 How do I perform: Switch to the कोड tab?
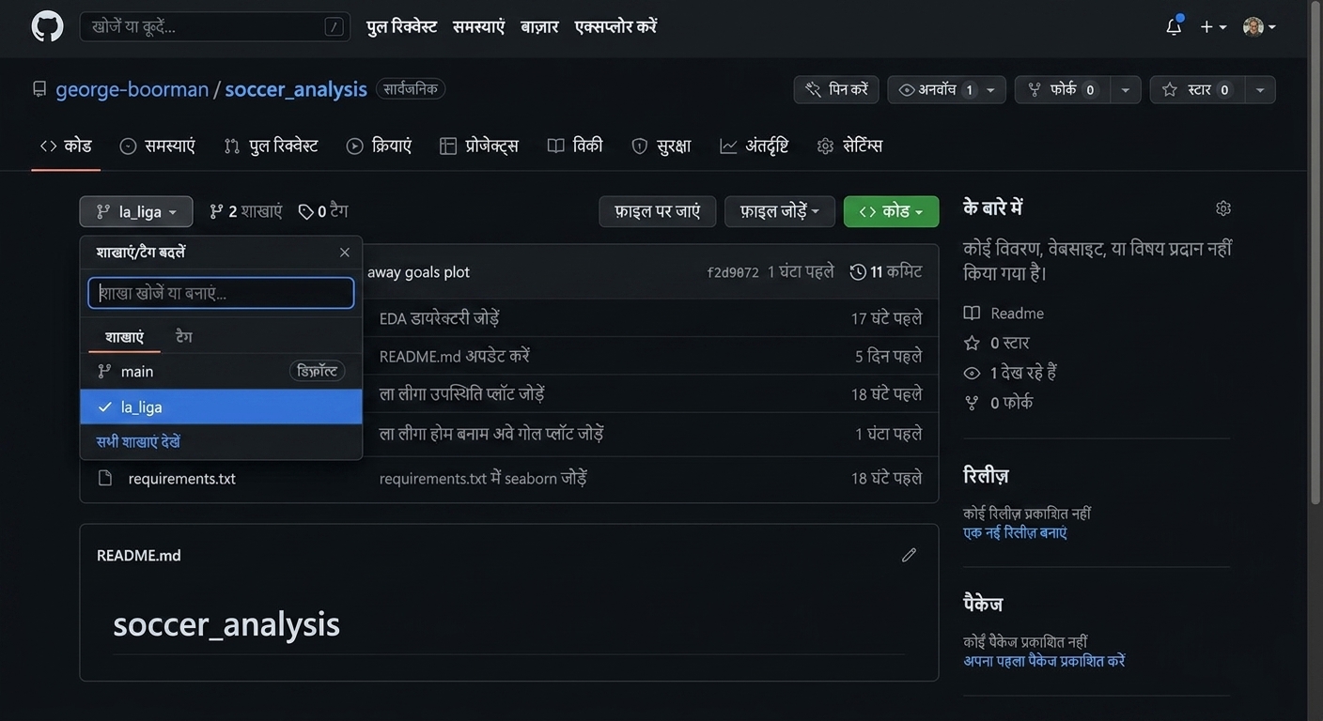tap(66, 146)
